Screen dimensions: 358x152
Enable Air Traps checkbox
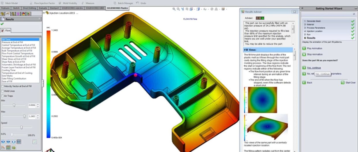click(3, 96)
